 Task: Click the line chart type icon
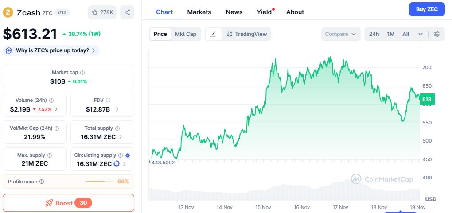tap(213, 34)
